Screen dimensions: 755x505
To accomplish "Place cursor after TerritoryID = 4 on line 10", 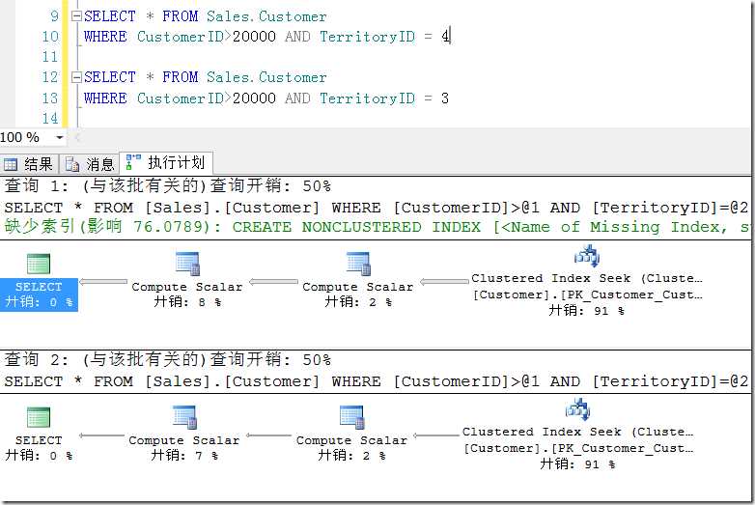I will (x=450, y=37).
